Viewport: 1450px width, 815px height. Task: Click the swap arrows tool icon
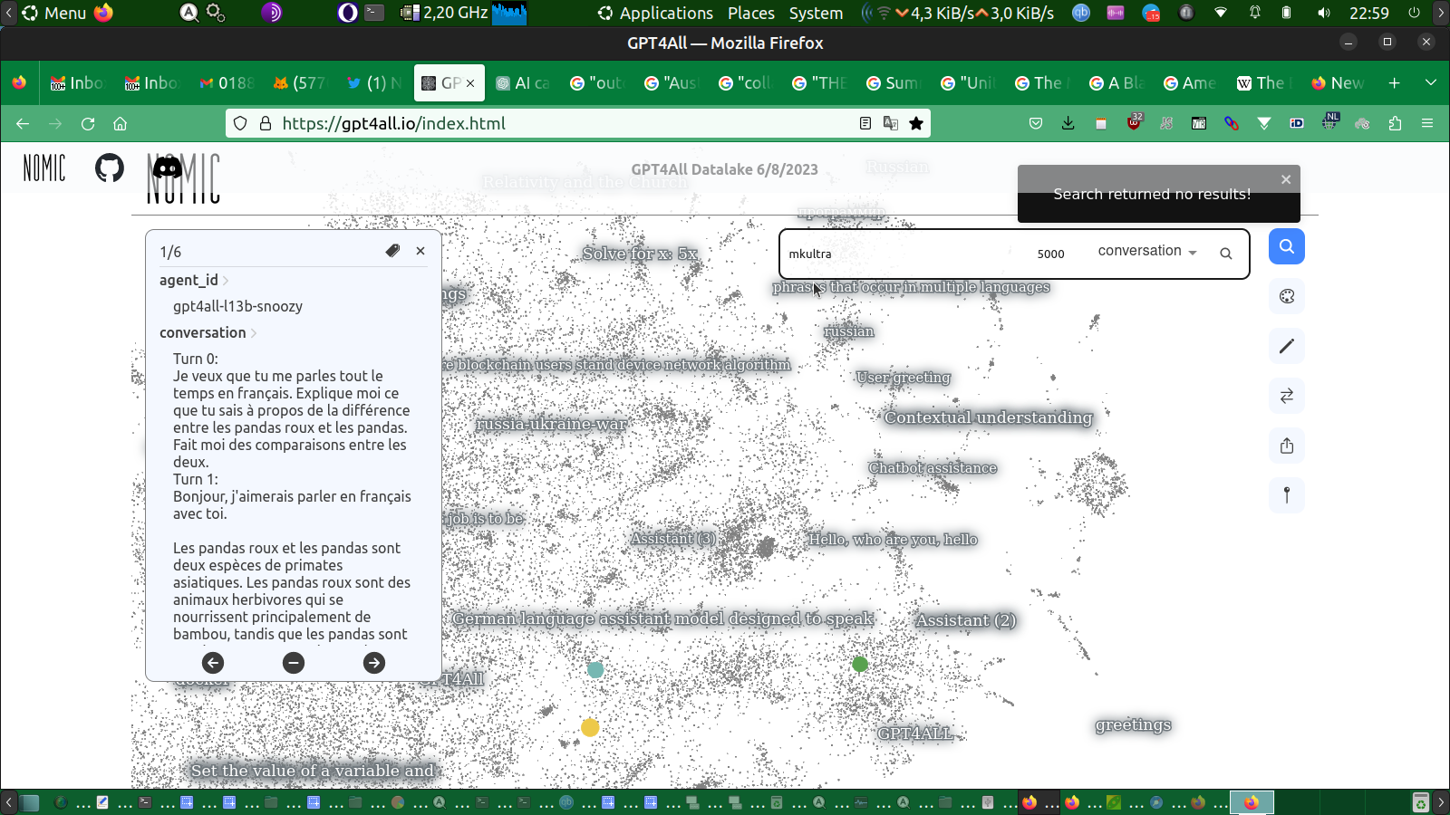click(1286, 396)
